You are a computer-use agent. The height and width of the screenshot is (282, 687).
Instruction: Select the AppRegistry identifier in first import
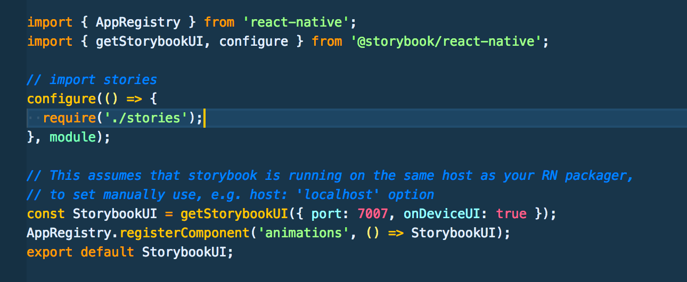[x=137, y=23]
